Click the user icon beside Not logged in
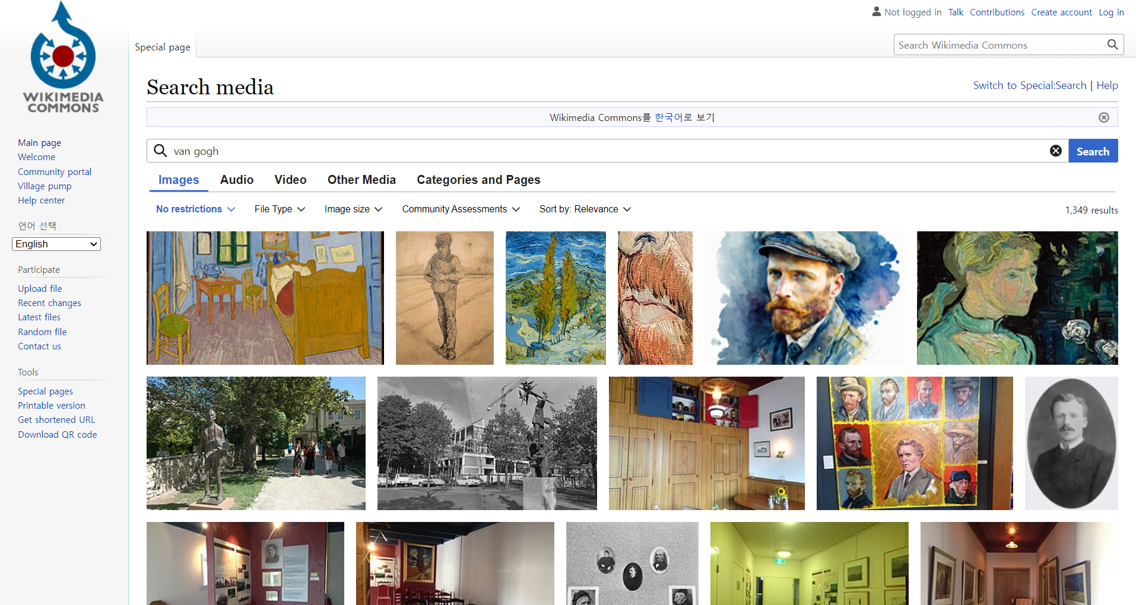 pyautogui.click(x=876, y=11)
